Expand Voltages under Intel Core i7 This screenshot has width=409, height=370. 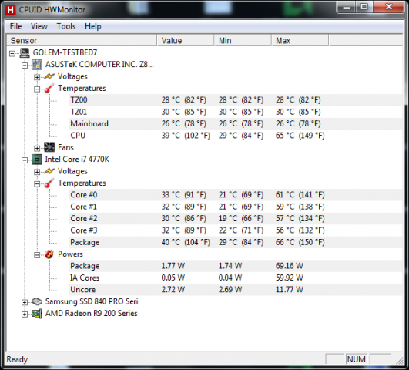point(37,172)
